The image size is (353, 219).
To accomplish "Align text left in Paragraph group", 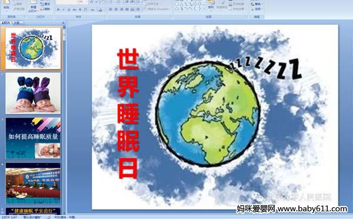I will click(x=111, y=9).
